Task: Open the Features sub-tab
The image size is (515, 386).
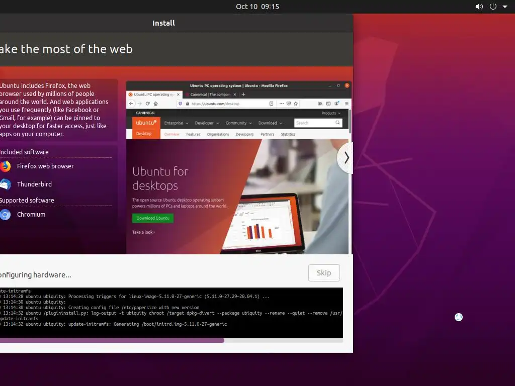Action: [x=193, y=134]
